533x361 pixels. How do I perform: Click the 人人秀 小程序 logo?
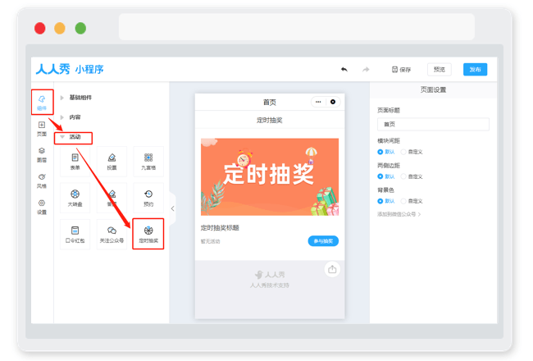70,70
